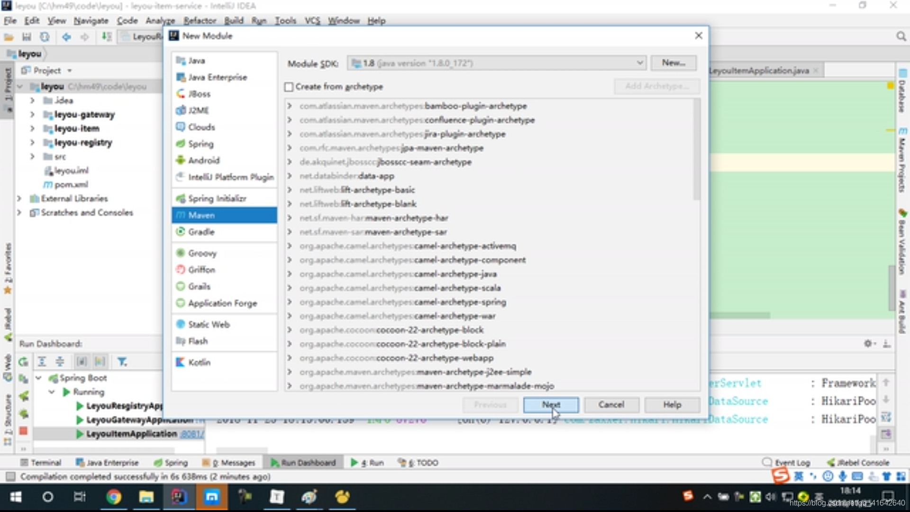Screen dimensions: 910x512
Task: Select Clouds module type
Action: coord(201,127)
